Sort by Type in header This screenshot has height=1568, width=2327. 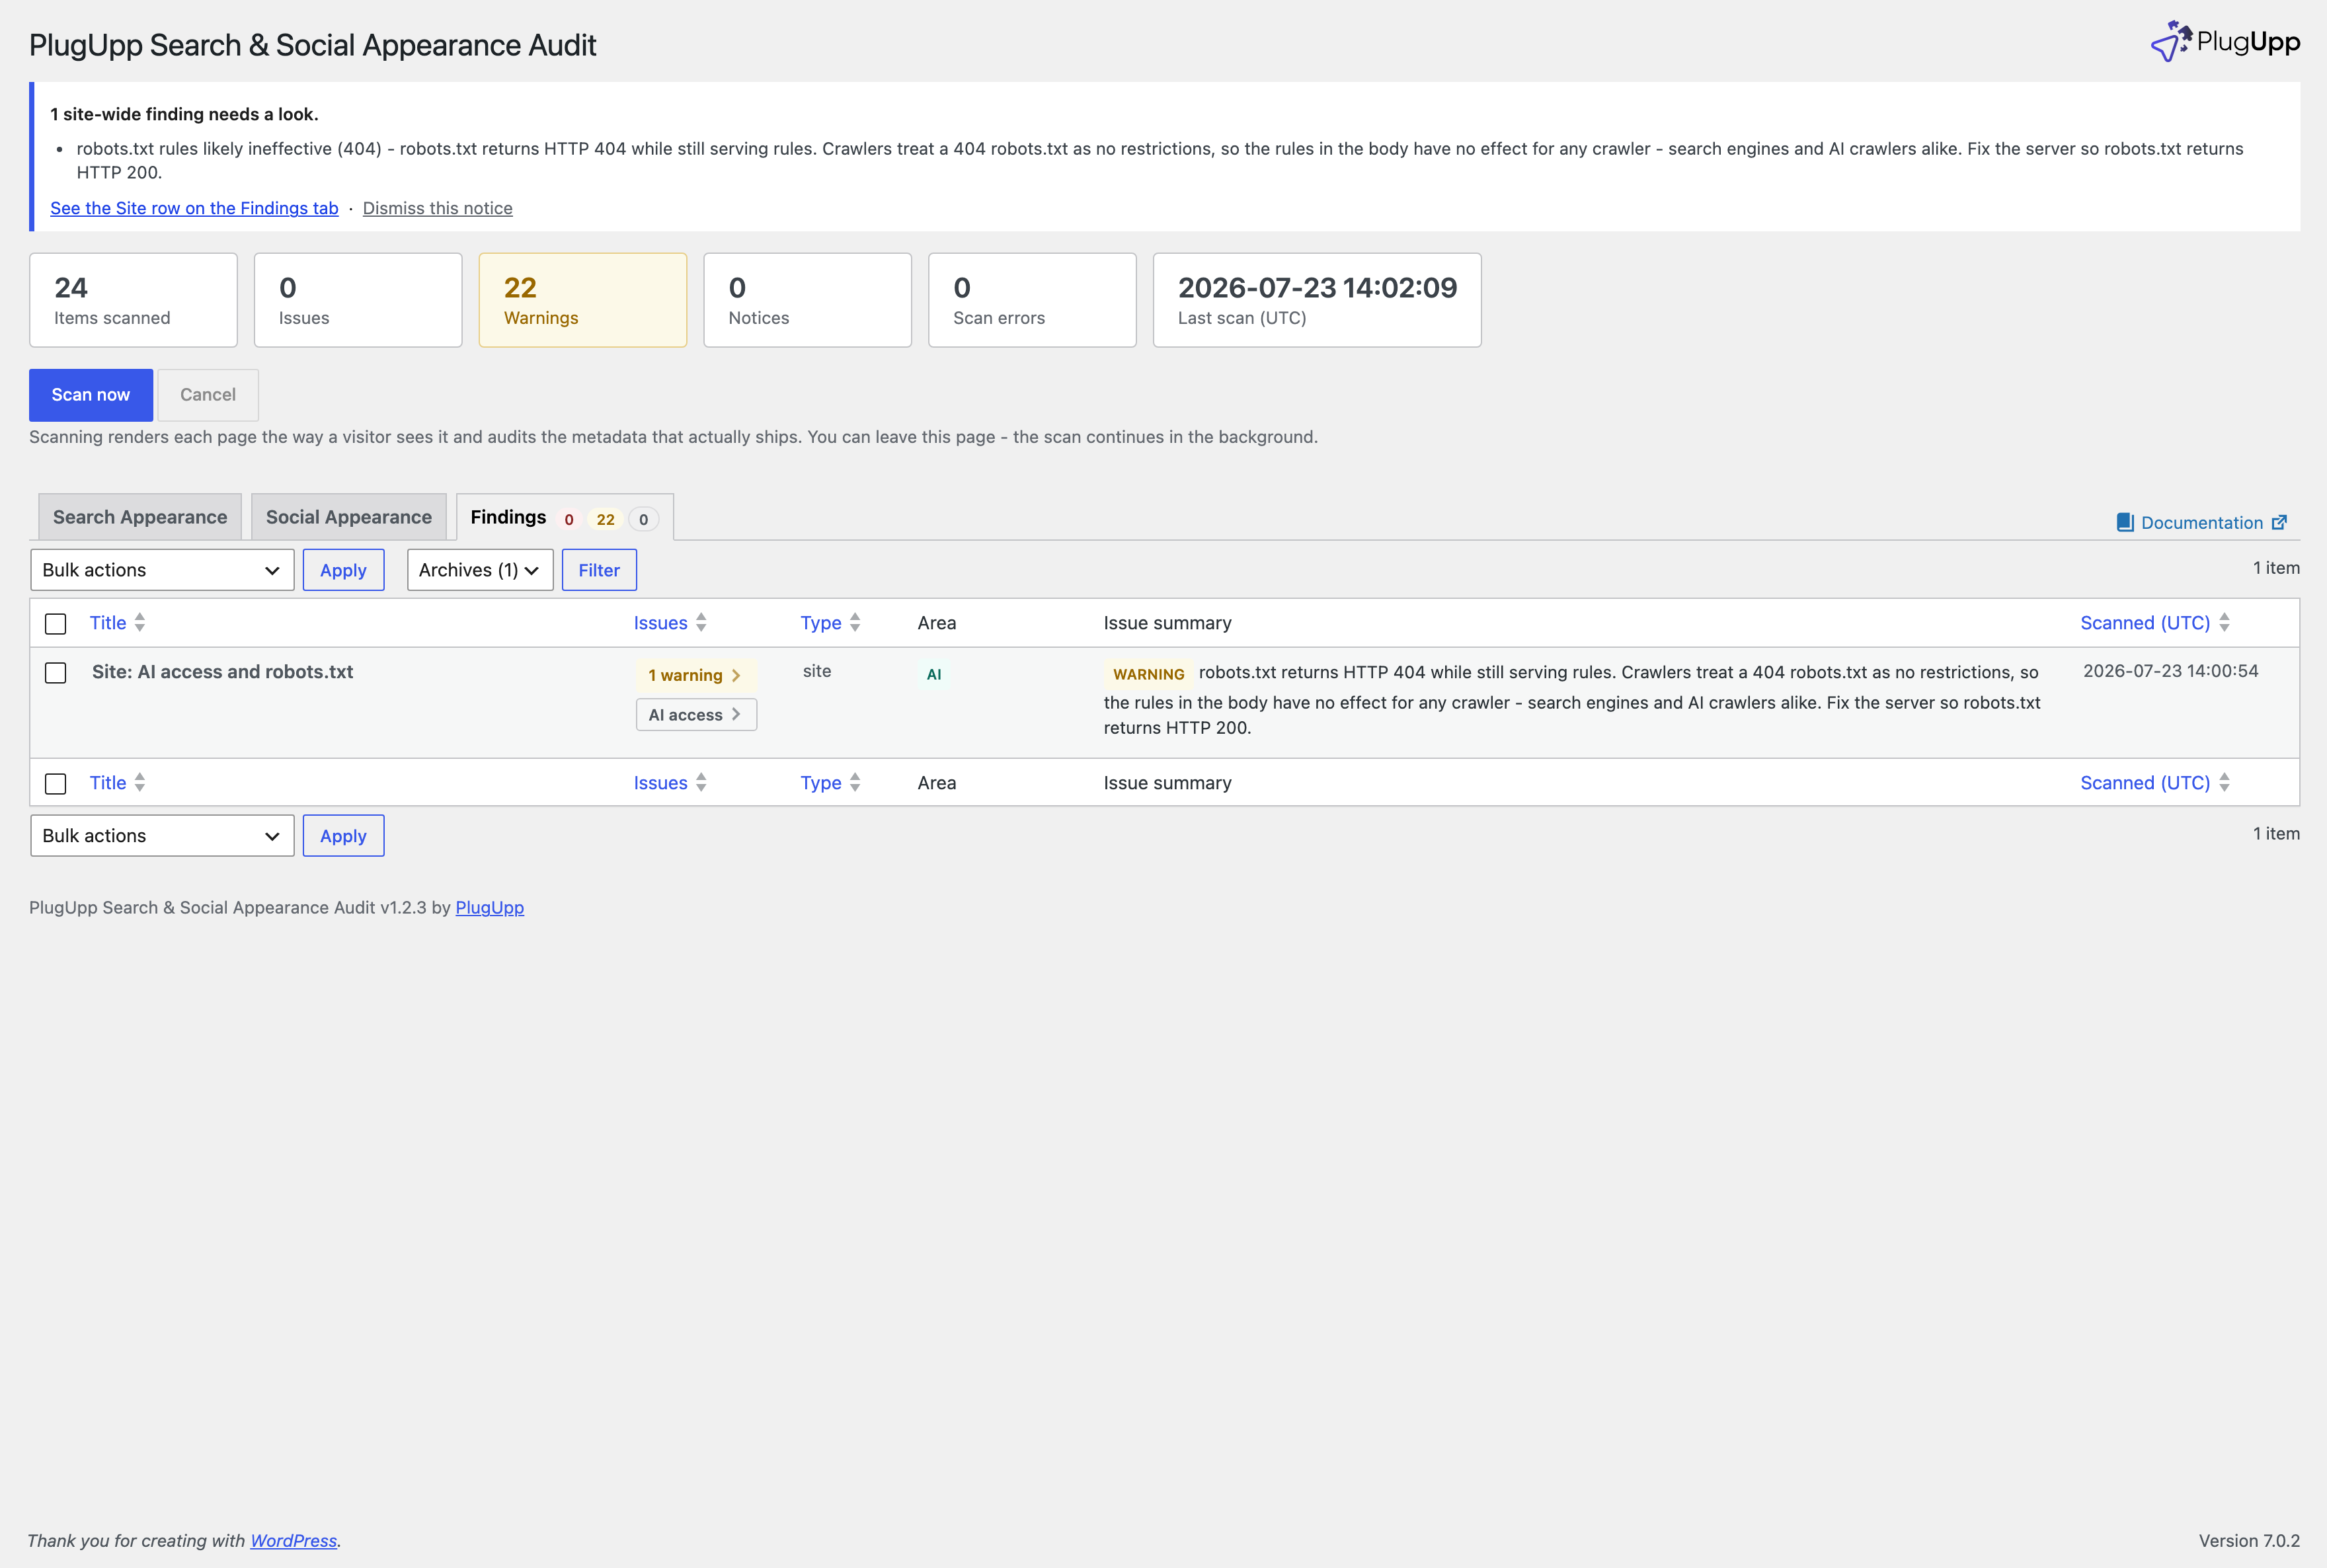[820, 622]
